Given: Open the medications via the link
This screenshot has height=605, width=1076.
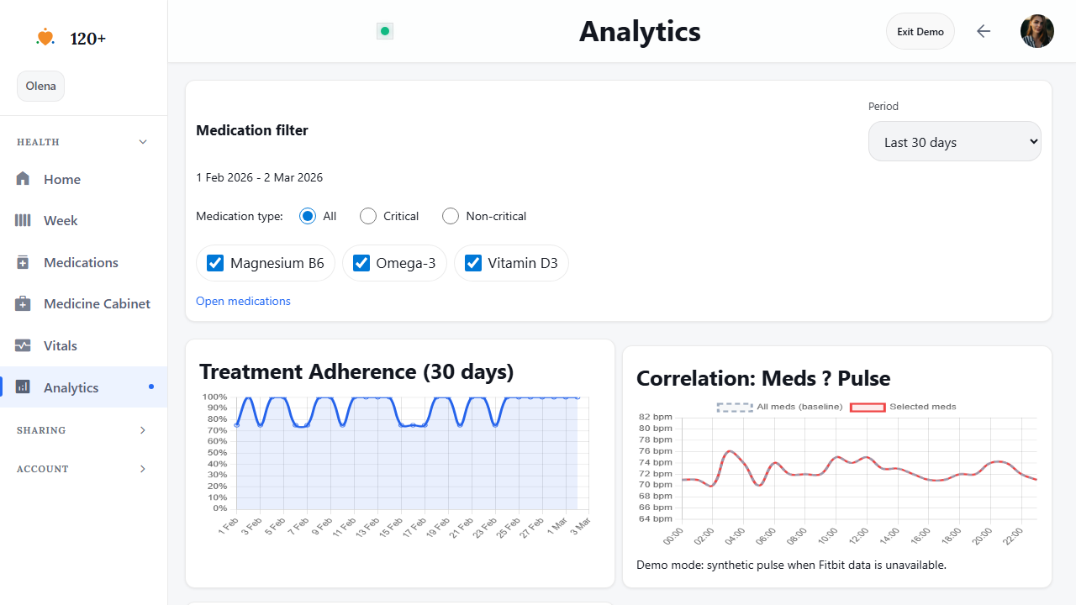Looking at the screenshot, I should pyautogui.click(x=243, y=301).
